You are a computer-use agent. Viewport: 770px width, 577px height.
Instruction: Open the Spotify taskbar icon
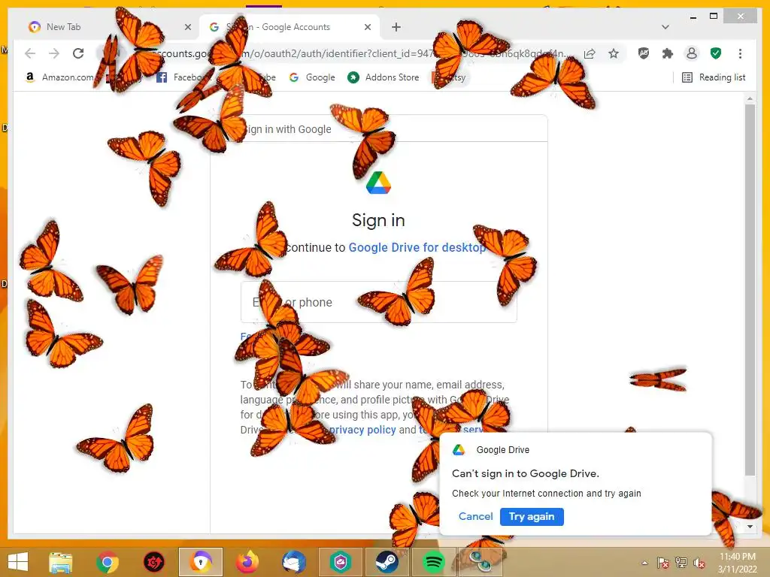coord(434,562)
